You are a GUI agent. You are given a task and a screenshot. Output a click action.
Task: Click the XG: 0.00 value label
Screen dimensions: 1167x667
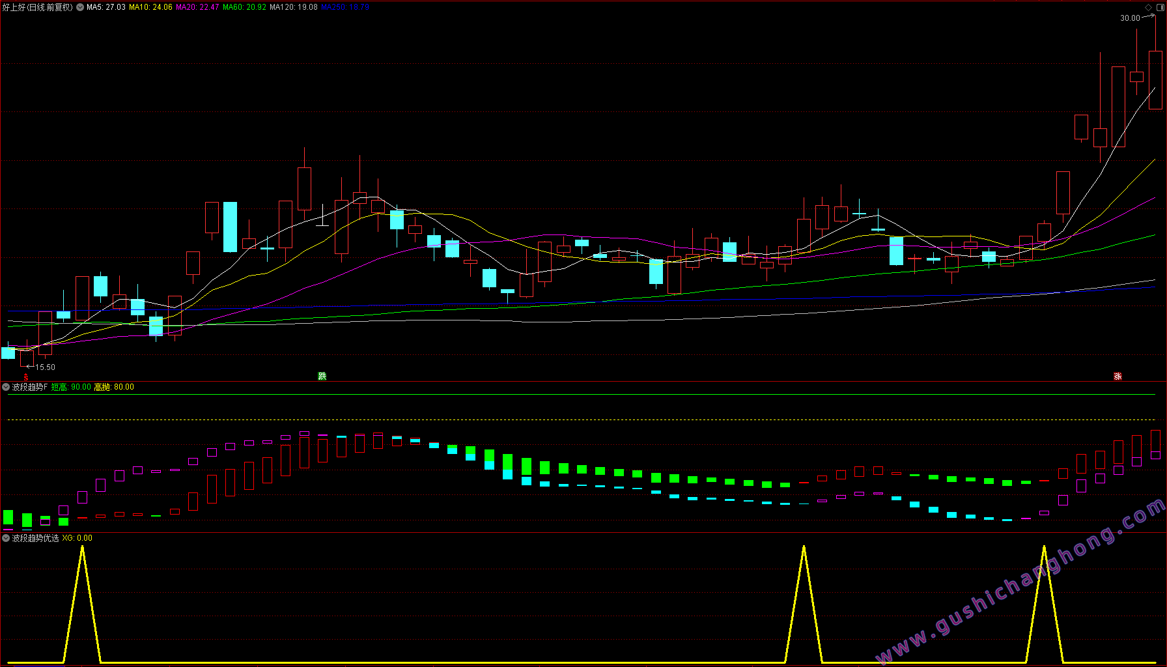[x=77, y=538]
